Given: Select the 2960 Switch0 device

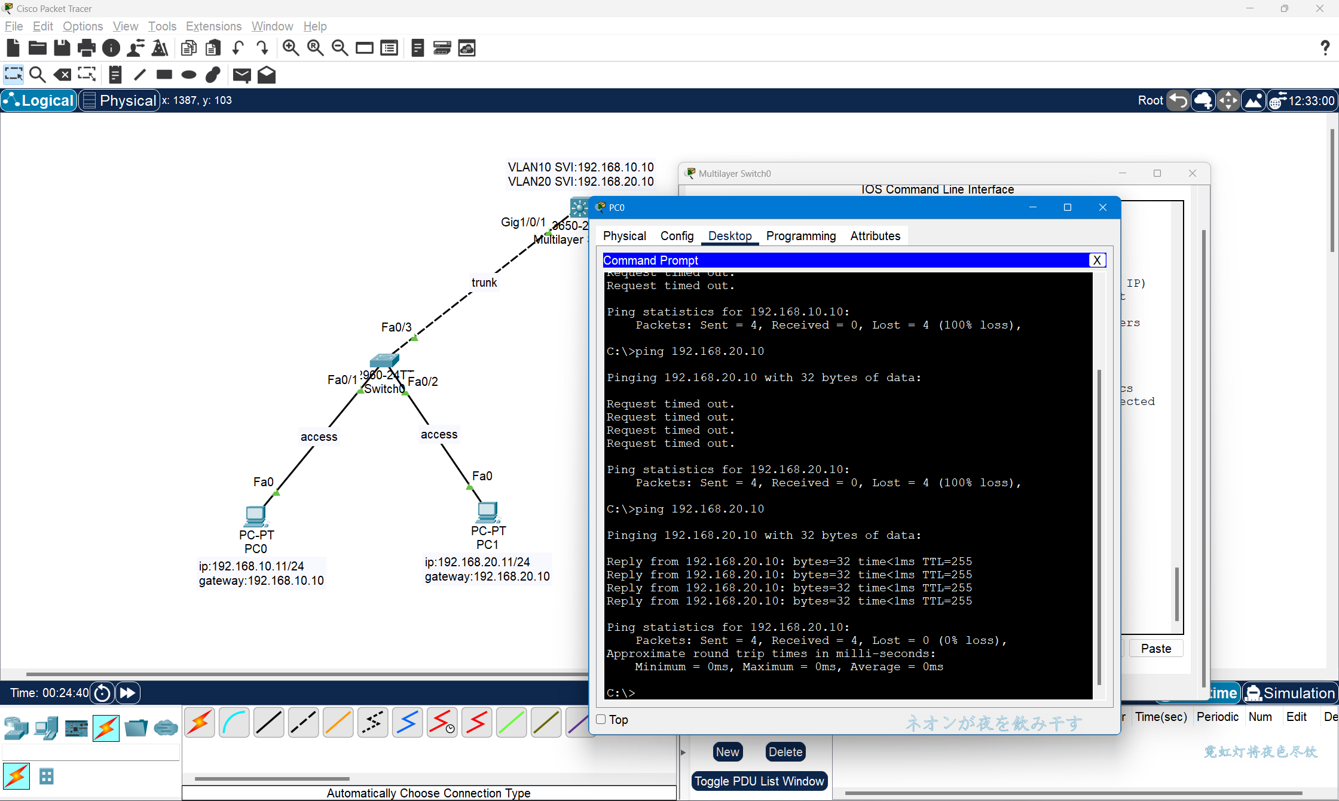Looking at the screenshot, I should pyautogui.click(x=384, y=360).
